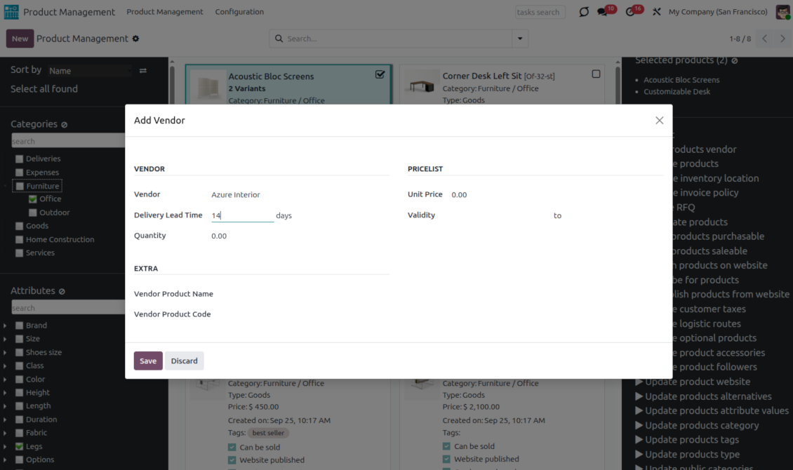This screenshot has width=793, height=470.
Task: Open the activities clock icon
Action: (x=630, y=12)
